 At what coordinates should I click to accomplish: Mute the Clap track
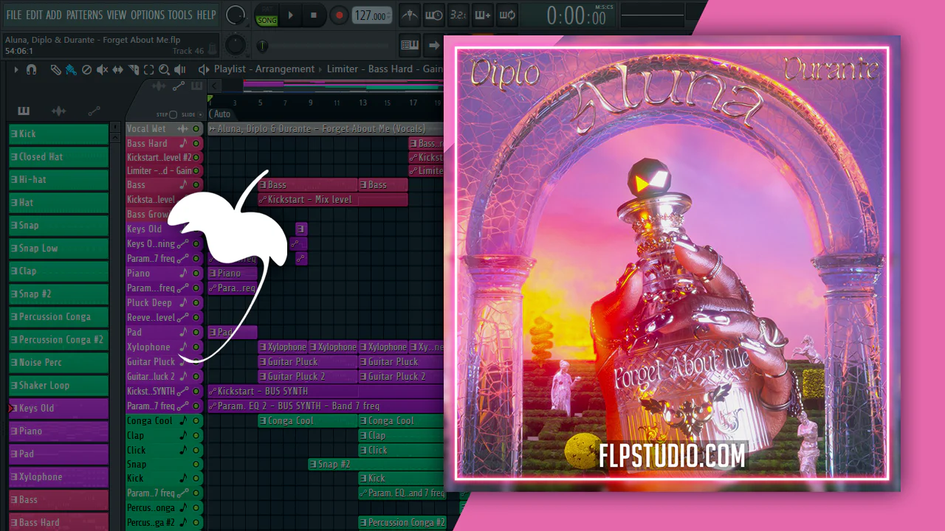click(196, 436)
